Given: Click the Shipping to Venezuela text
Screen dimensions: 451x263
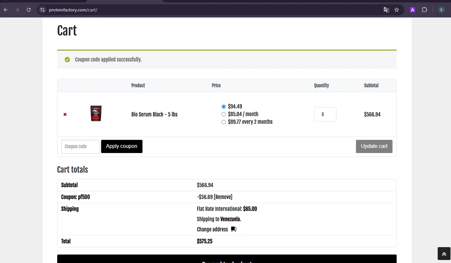Looking at the screenshot, I should [x=219, y=219].
